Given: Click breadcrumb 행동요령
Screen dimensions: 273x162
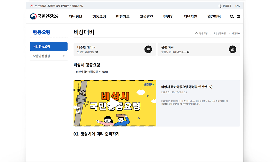Looking at the screenshot, I should tap(203, 33).
